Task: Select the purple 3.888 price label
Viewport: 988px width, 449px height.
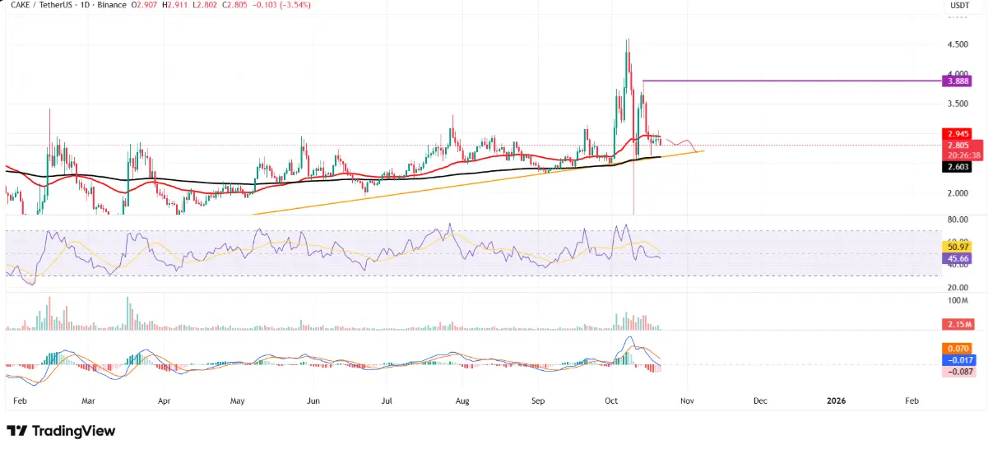Action: (958, 81)
